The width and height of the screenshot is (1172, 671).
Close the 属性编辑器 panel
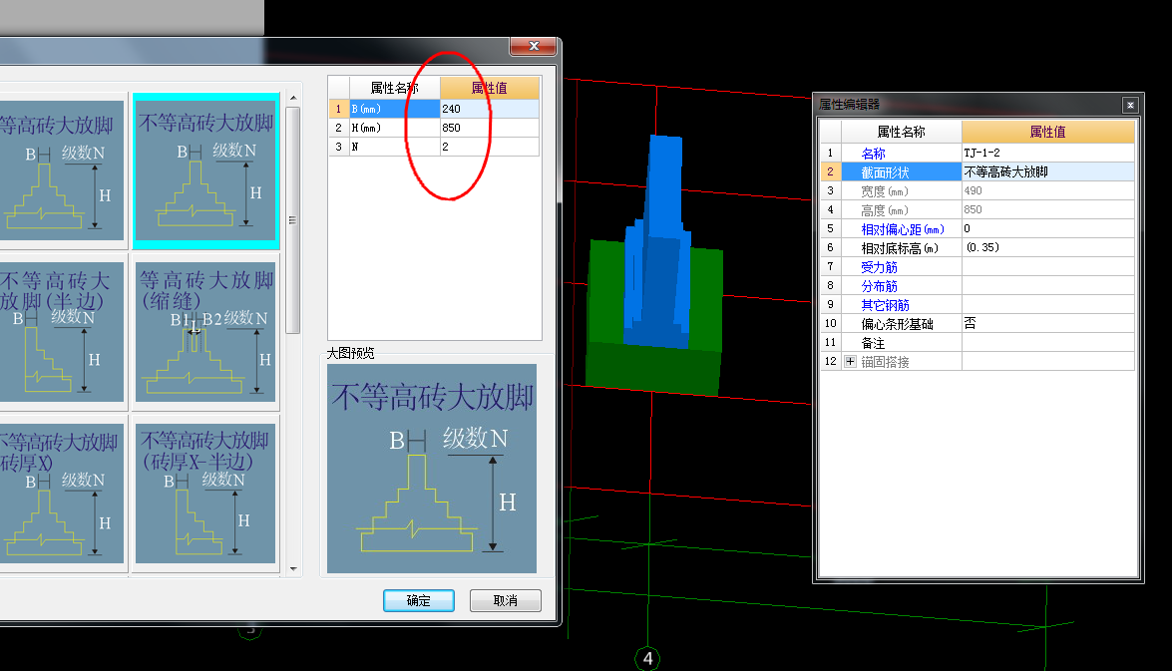point(1130,106)
